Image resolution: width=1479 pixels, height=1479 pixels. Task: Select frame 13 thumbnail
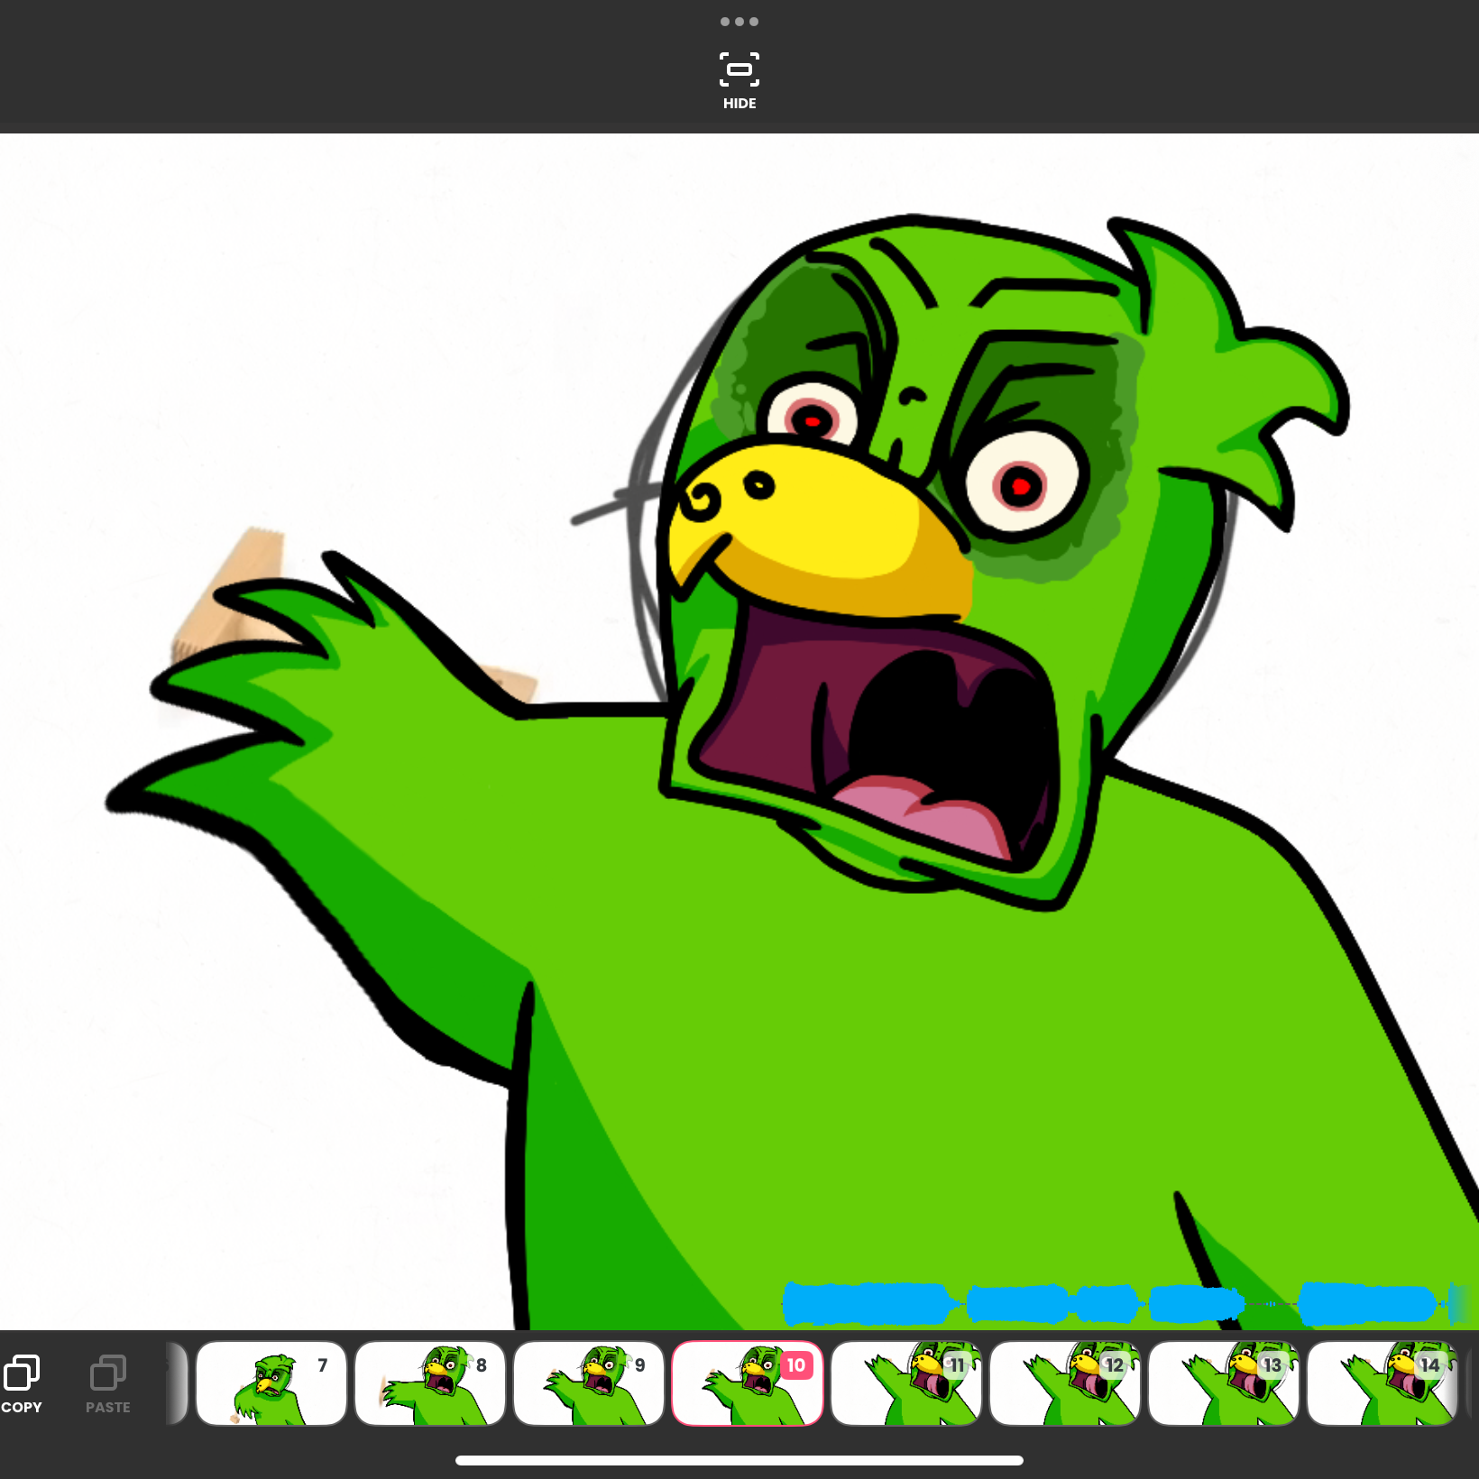pos(1224,1383)
